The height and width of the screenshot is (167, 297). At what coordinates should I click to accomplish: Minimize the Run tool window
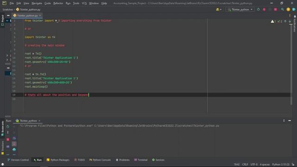point(290,121)
